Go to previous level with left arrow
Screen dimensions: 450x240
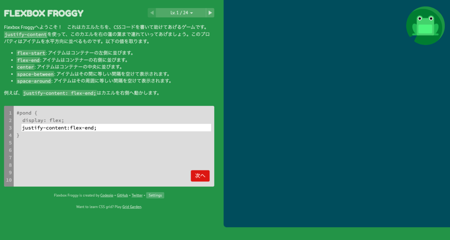152,13
